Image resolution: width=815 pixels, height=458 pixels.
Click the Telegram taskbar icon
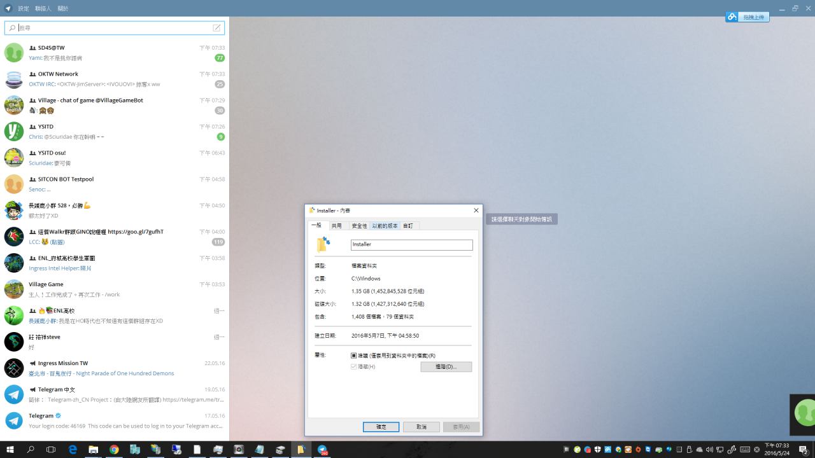pos(322,450)
